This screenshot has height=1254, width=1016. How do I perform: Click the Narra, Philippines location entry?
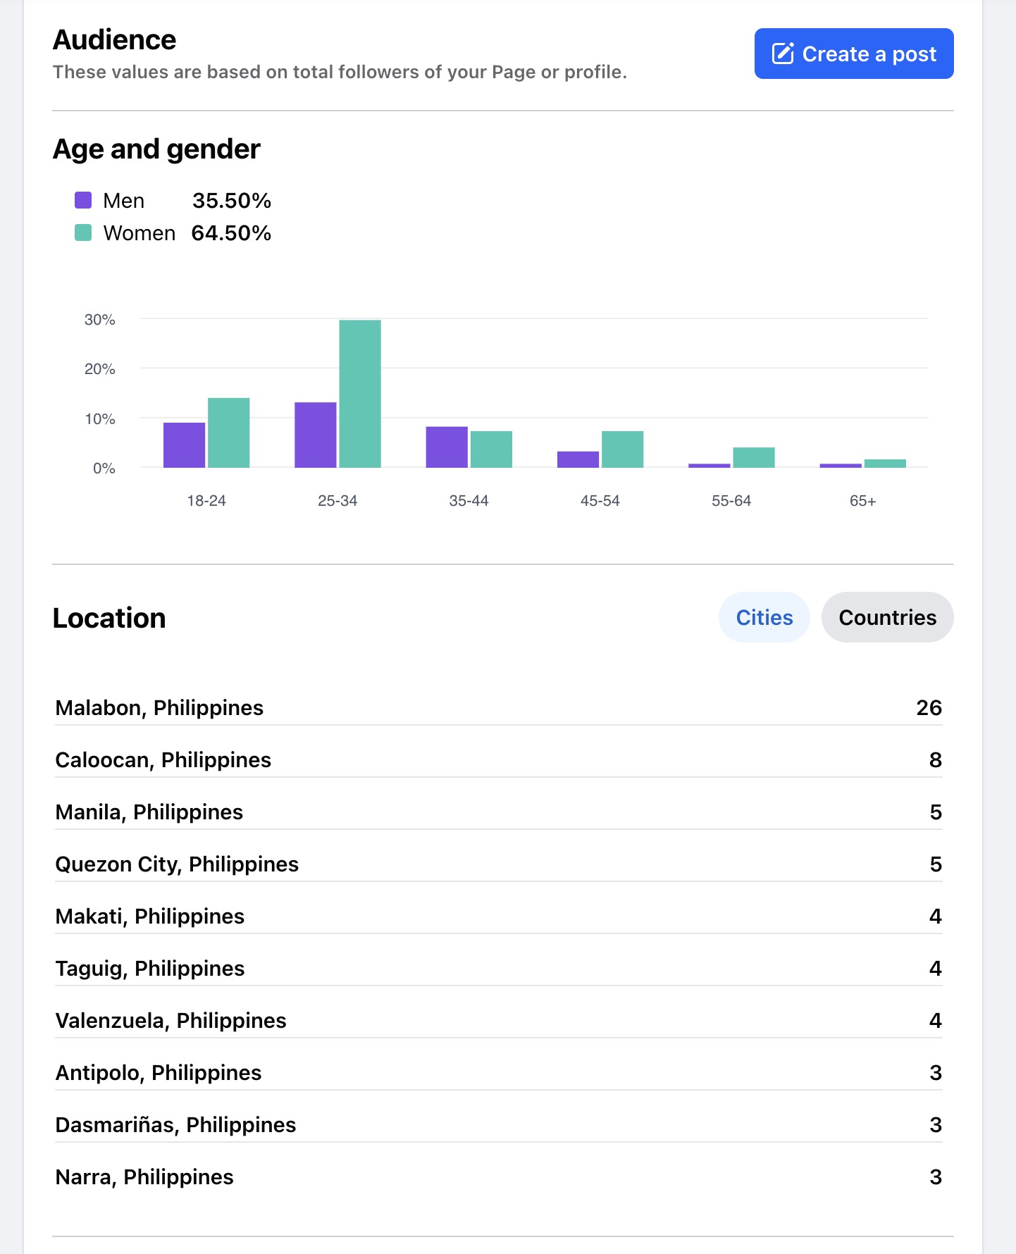[144, 1177]
